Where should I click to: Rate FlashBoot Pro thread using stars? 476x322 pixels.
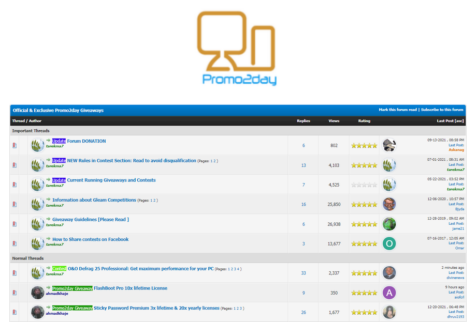(x=364, y=293)
